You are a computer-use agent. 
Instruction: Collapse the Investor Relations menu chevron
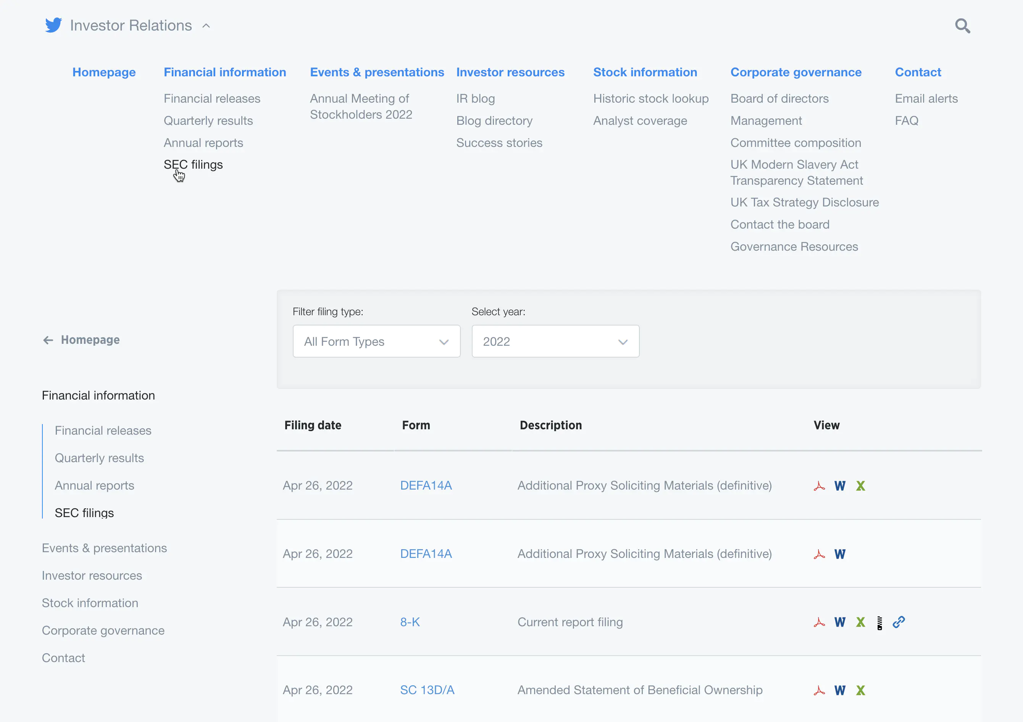click(x=206, y=26)
